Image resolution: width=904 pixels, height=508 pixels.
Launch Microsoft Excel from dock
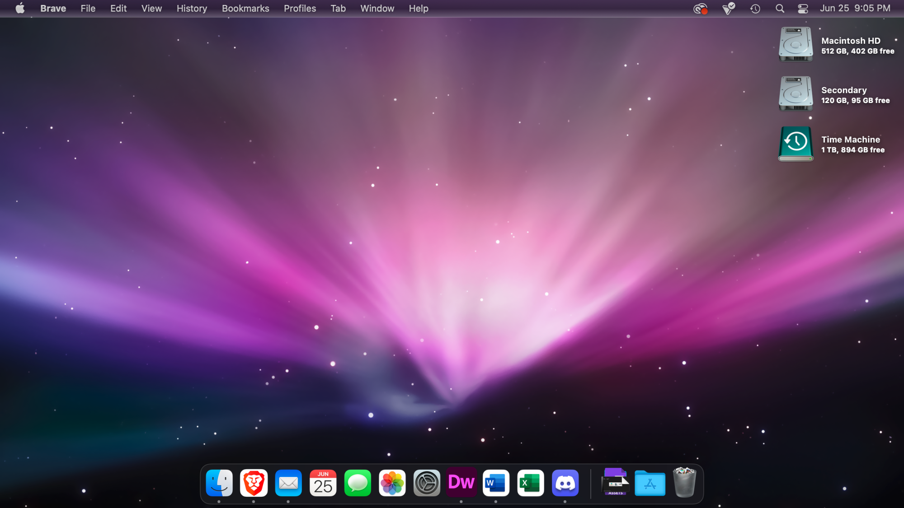[x=530, y=483]
